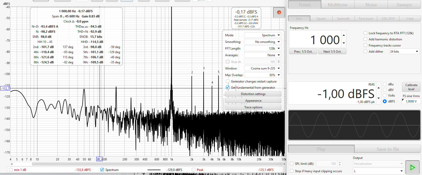Select the Sine signal tab
Image resolution: width=422 pixels, height=175 pixels.
click(x=299, y=18)
